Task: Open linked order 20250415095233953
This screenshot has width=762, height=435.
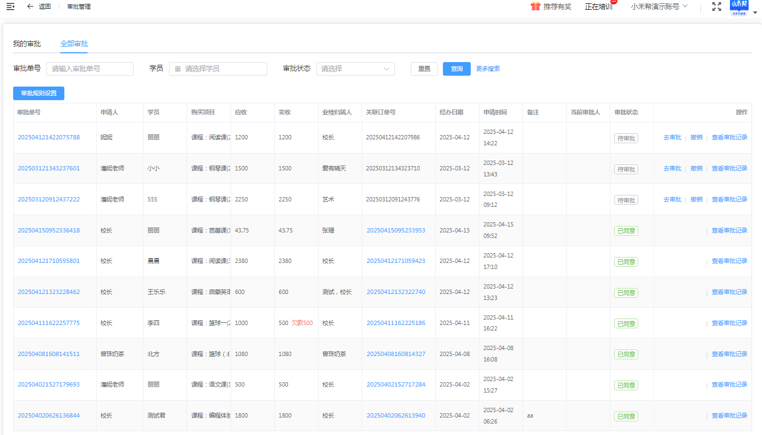Action: tap(395, 230)
